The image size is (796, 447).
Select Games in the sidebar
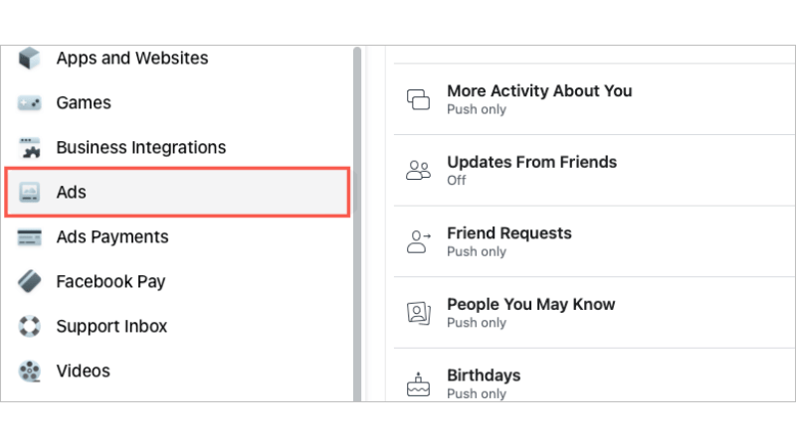point(84,103)
